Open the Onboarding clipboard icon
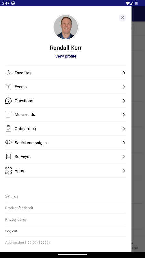Image resolution: width=145 pixels, height=258 pixels. 8,129
